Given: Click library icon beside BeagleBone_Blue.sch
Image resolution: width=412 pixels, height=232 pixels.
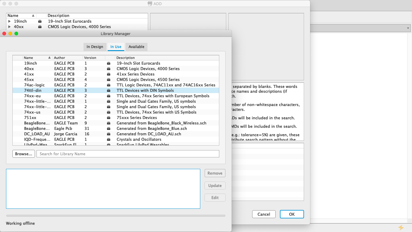Looking at the screenshot, I should [109, 129].
